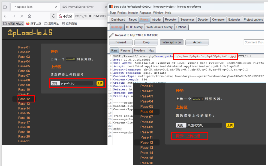
Task: Open the Intruder menu in menu bar
Action: [x=133, y=13]
